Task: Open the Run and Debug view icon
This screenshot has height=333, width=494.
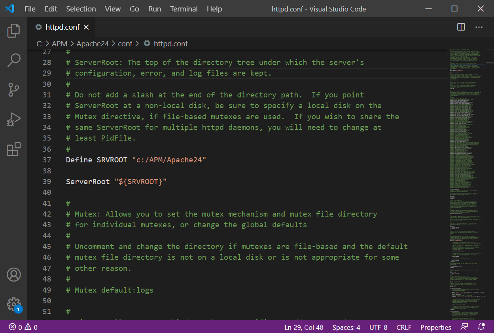Action: tap(13, 120)
